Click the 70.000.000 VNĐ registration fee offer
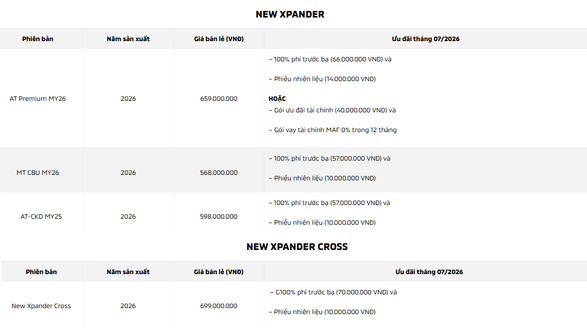The width and height of the screenshot is (587, 330). coord(333,292)
